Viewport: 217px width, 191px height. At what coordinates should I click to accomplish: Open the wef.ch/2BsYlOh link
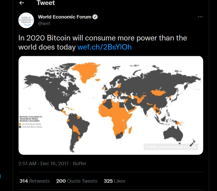[x=104, y=47]
